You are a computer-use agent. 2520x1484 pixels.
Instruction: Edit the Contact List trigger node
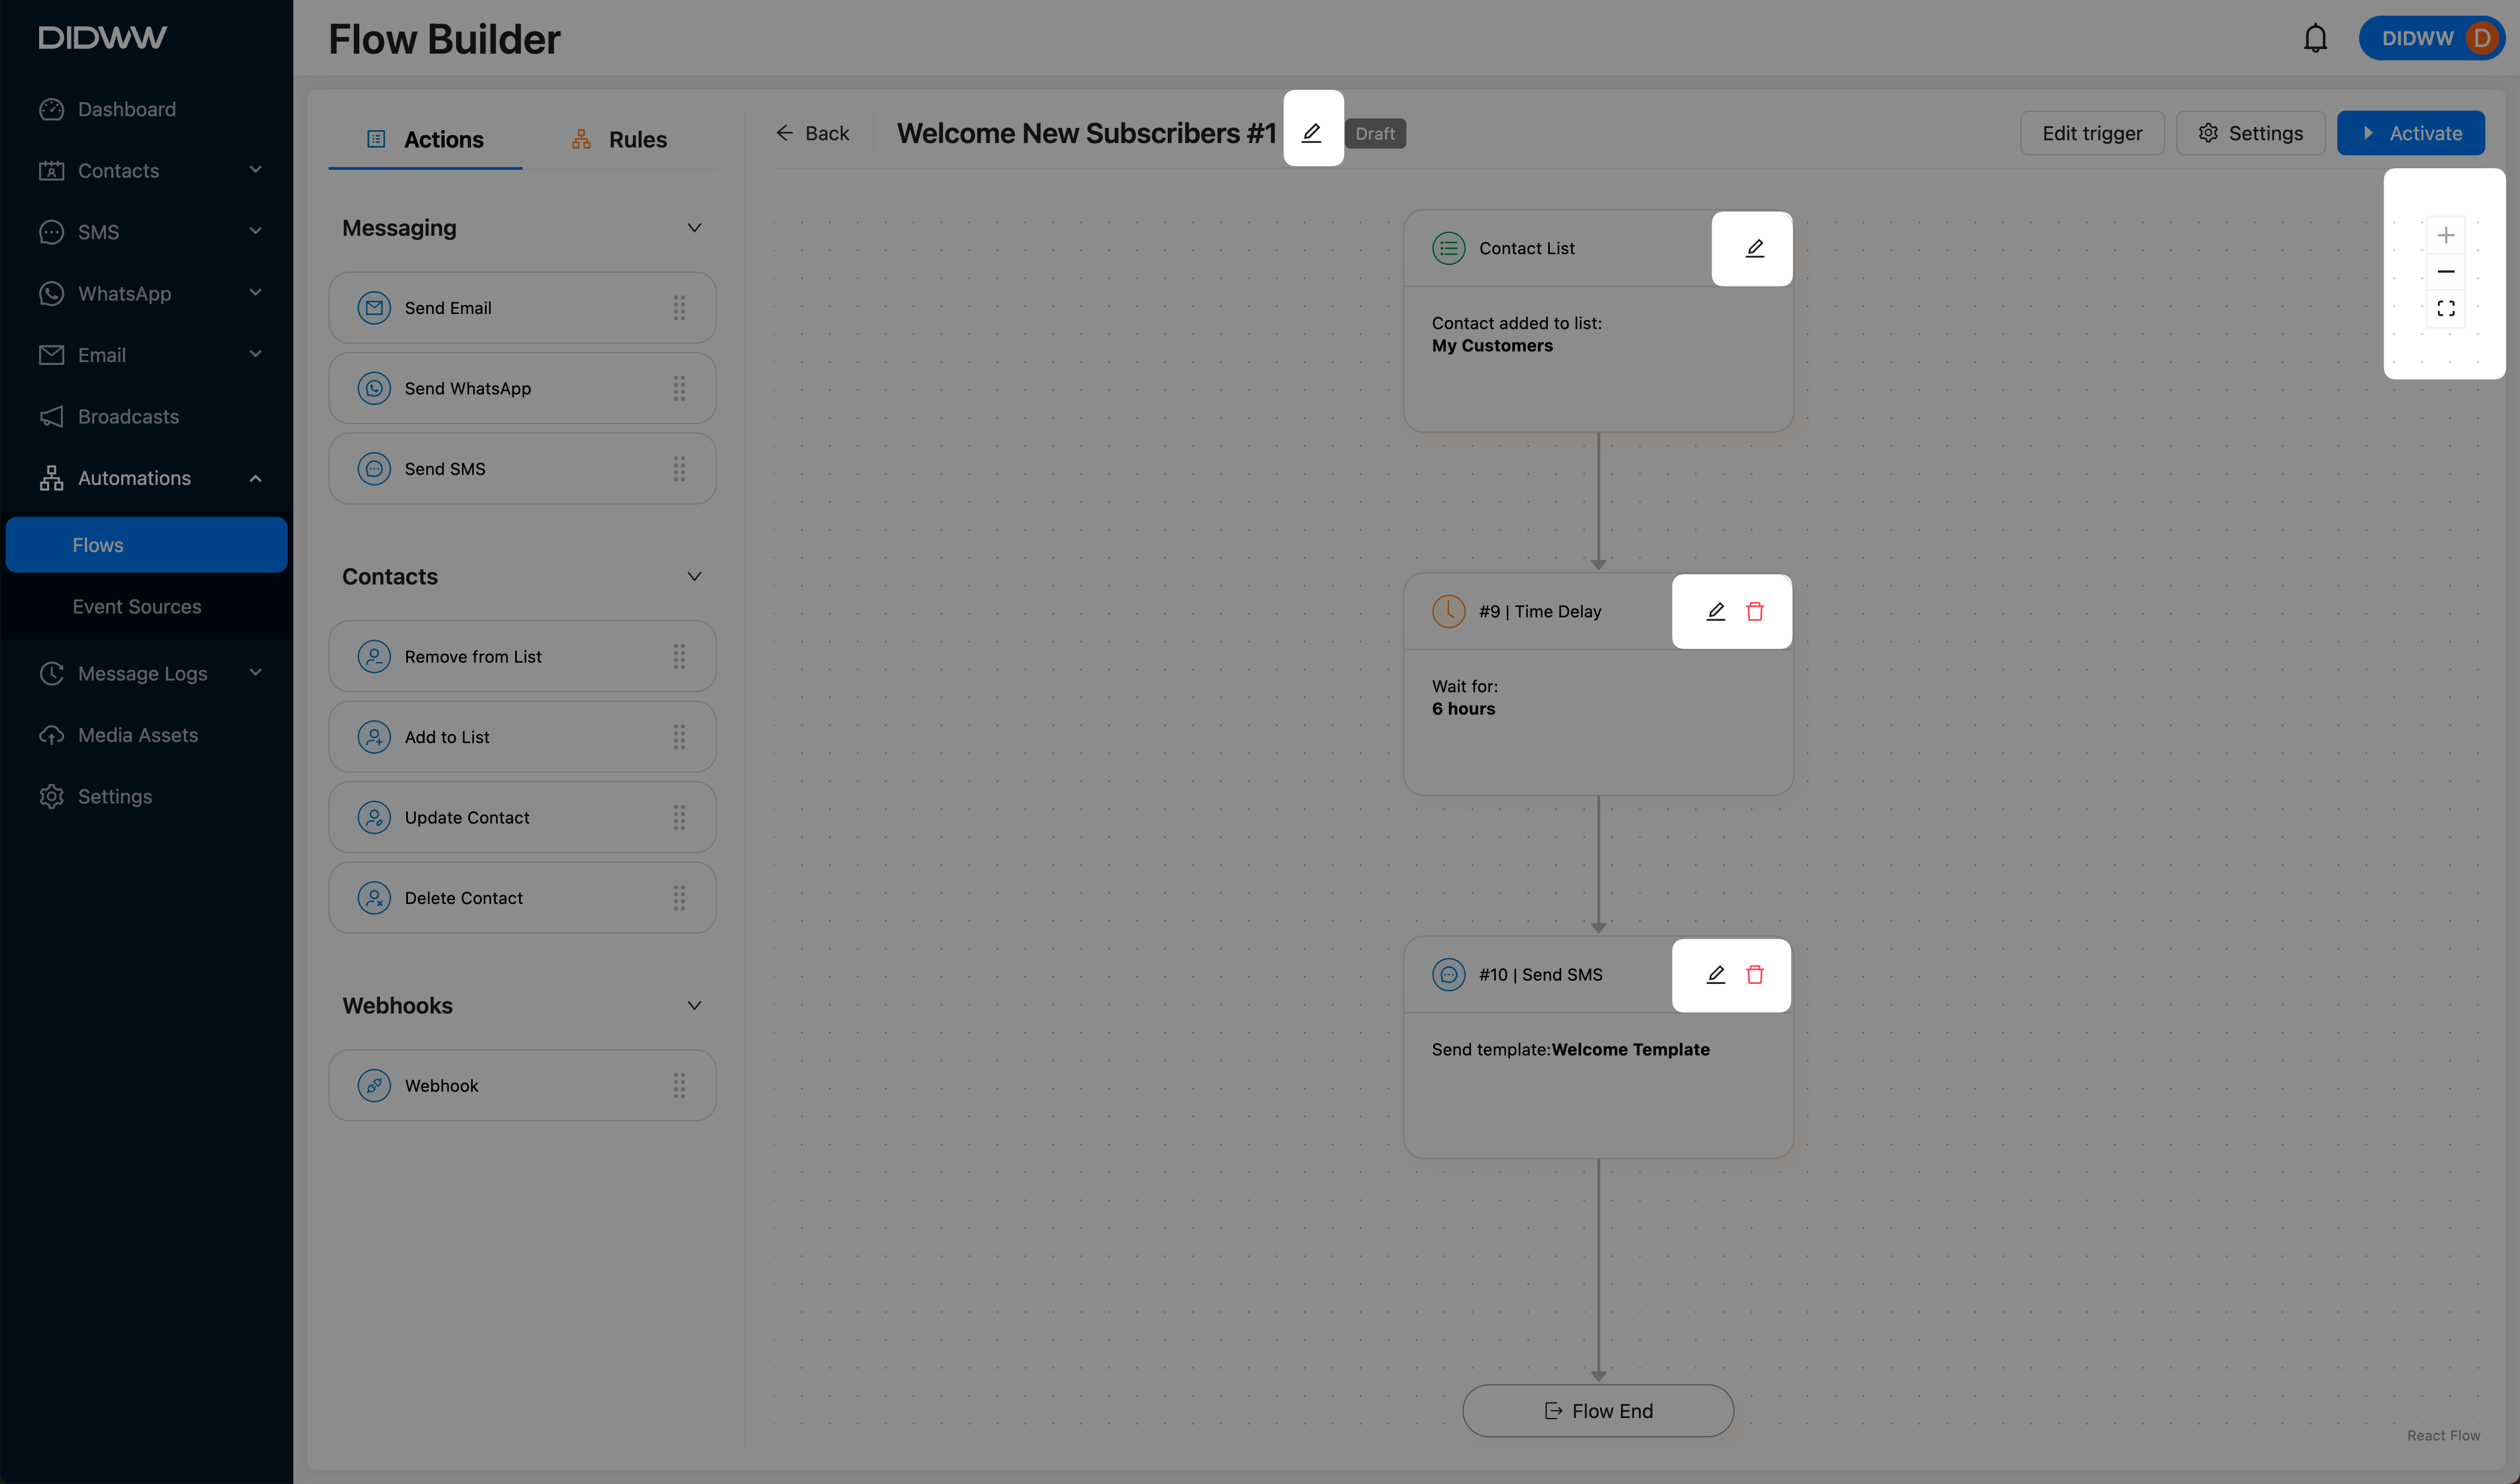[x=1754, y=248]
